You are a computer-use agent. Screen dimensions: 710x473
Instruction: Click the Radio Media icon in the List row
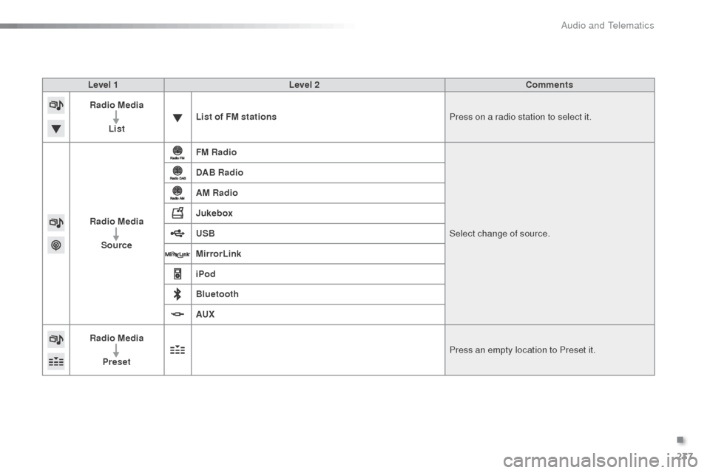[56, 105]
